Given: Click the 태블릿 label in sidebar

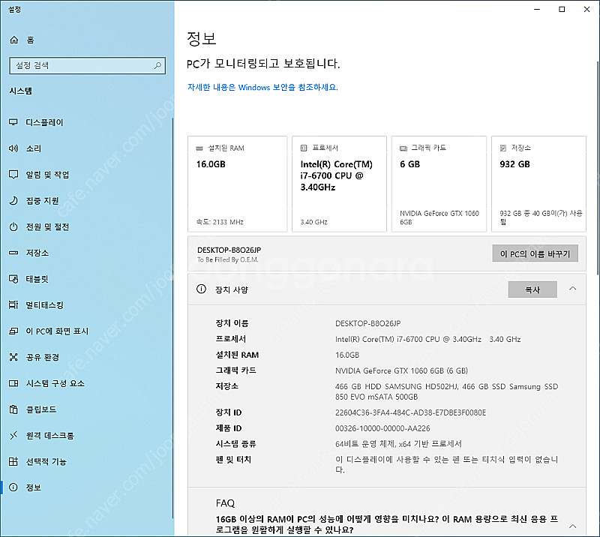Looking at the screenshot, I should (37, 279).
